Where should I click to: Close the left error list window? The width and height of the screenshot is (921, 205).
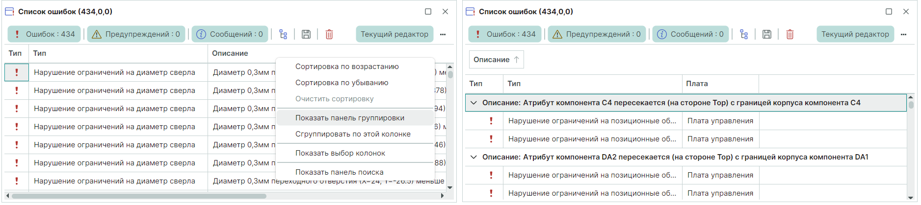point(445,11)
